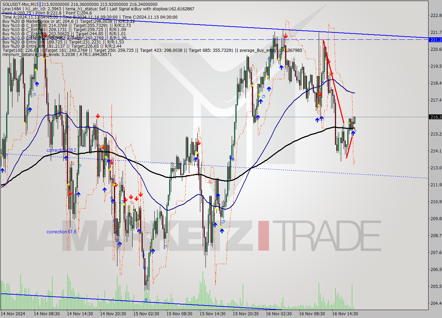
Task: Click the 206.5 price axis label
Action: 436,269
